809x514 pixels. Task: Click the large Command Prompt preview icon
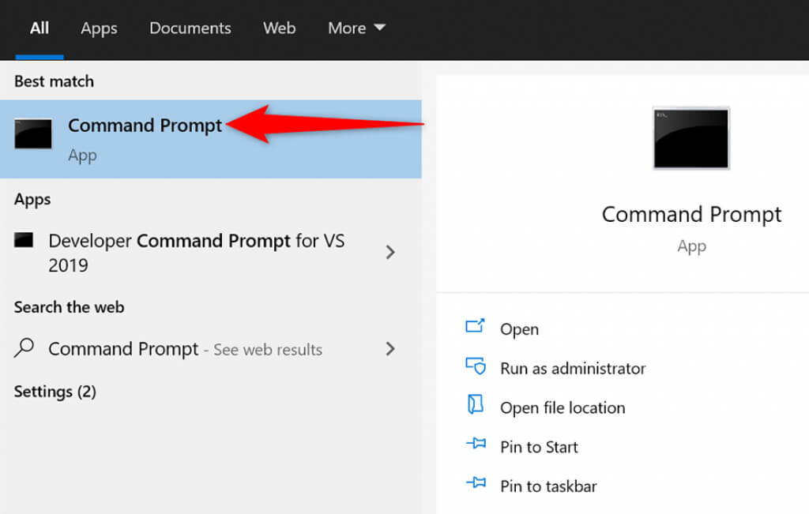click(691, 138)
